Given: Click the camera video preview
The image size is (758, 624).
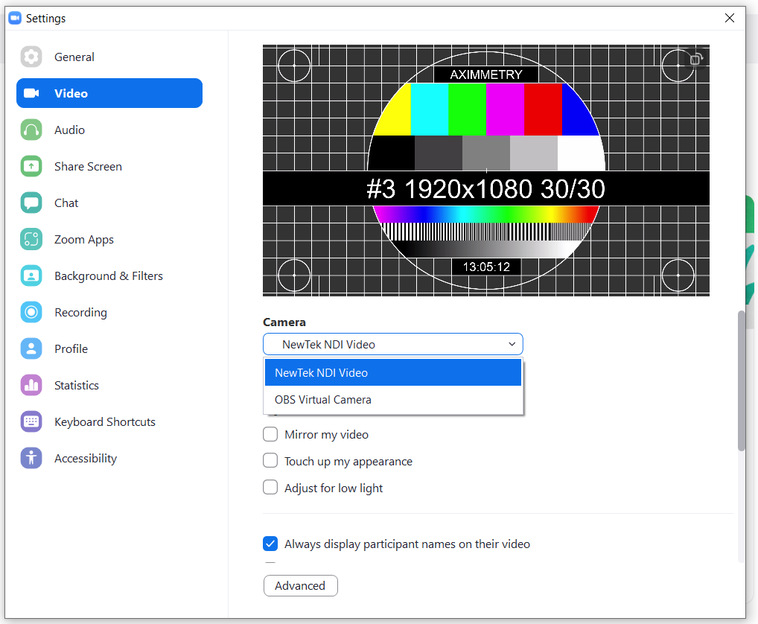Looking at the screenshot, I should pos(485,171).
